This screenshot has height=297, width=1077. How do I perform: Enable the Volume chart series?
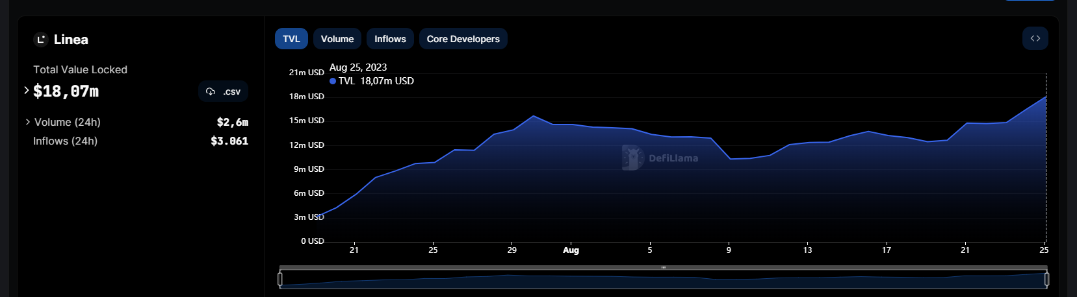[337, 39]
